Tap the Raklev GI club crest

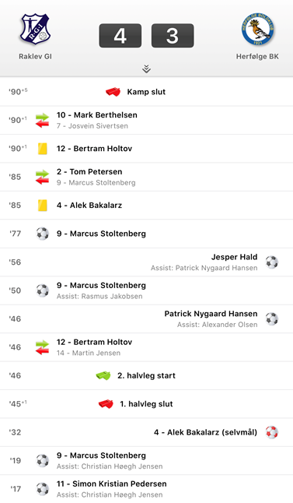(x=35, y=29)
